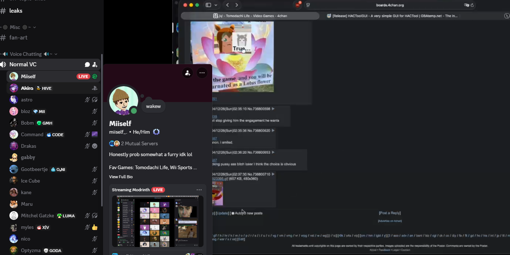Click add friend icon on Miiself's profile
Image resolution: width=510 pixels, height=255 pixels.
coord(188,73)
